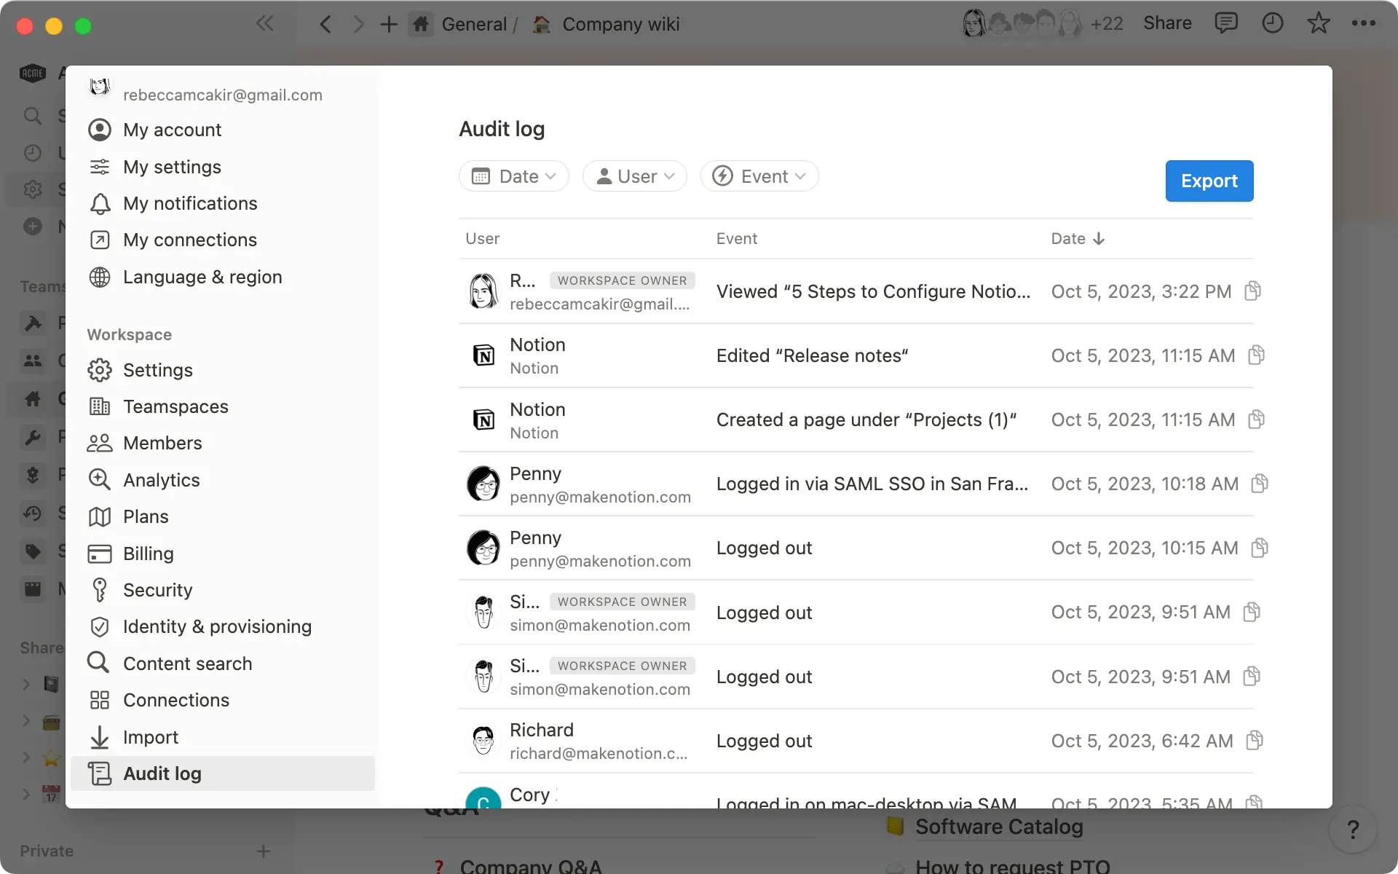Image resolution: width=1398 pixels, height=874 pixels.
Task: Select Import from the Workspace menu
Action: click(150, 737)
